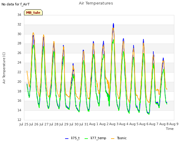Click the 'Aug 1' x-axis tick label
Screen dimensions: 192x144
click(94, 124)
